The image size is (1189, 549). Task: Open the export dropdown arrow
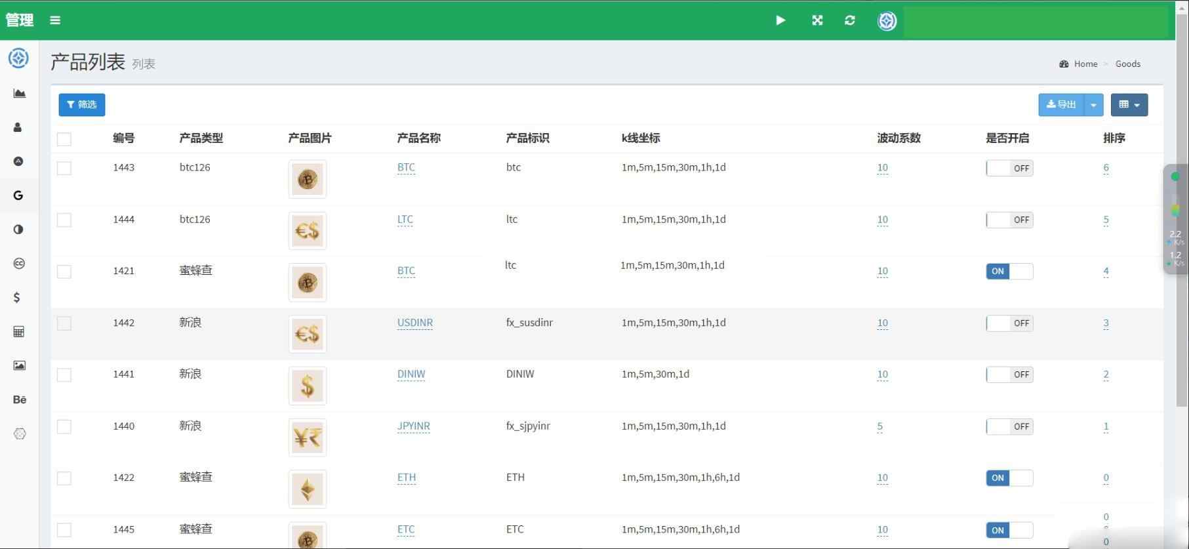point(1093,105)
